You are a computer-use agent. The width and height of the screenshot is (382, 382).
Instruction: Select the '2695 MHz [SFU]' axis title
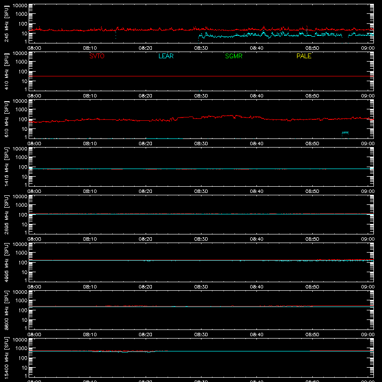(6, 214)
